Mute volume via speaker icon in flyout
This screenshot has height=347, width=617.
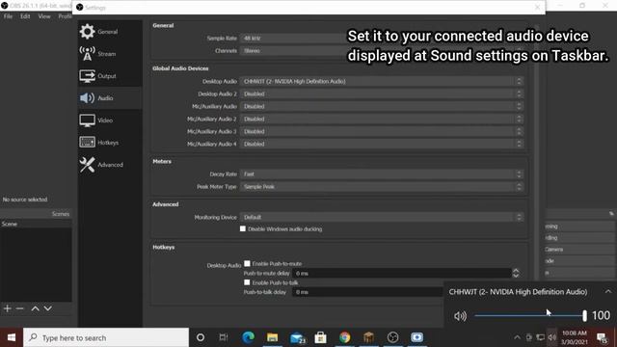click(x=460, y=316)
